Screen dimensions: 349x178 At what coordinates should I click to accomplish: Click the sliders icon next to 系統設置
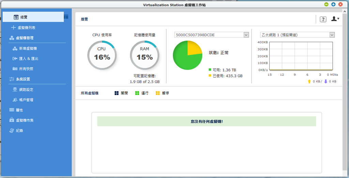pos(12,79)
